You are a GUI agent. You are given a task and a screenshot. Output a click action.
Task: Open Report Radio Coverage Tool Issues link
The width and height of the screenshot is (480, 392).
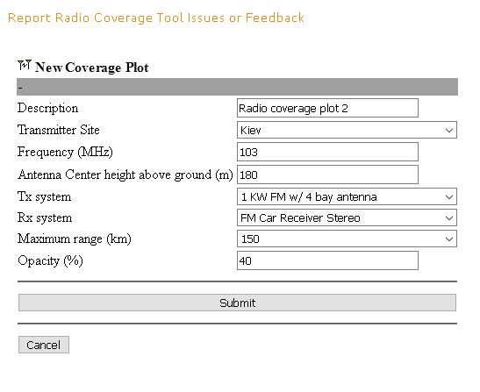pyautogui.click(x=156, y=18)
